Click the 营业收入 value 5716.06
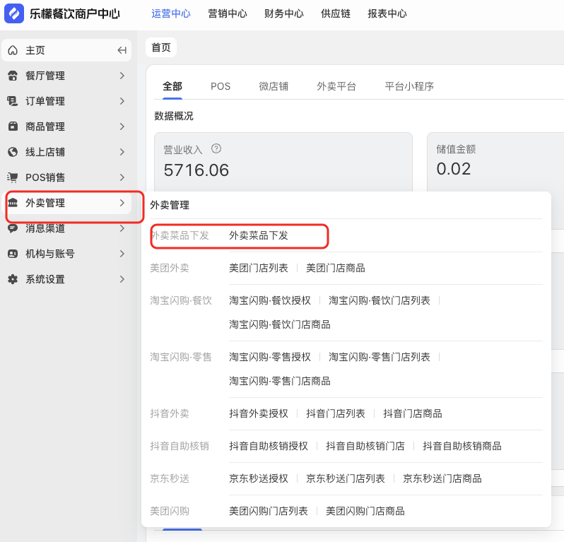Screen dimensions: 564x542 pyautogui.click(x=196, y=170)
